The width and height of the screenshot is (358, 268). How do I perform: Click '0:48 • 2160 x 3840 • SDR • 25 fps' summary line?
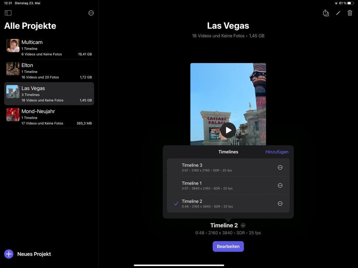tap(228, 233)
